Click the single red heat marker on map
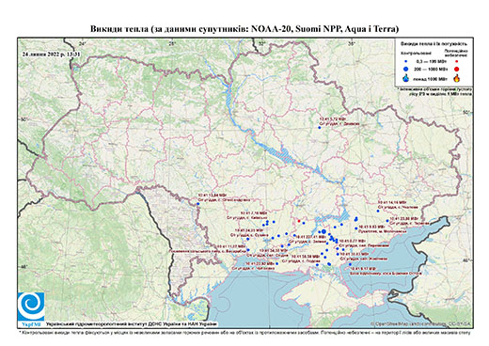Viewport: 489px width, 346px height. pos(299,221)
